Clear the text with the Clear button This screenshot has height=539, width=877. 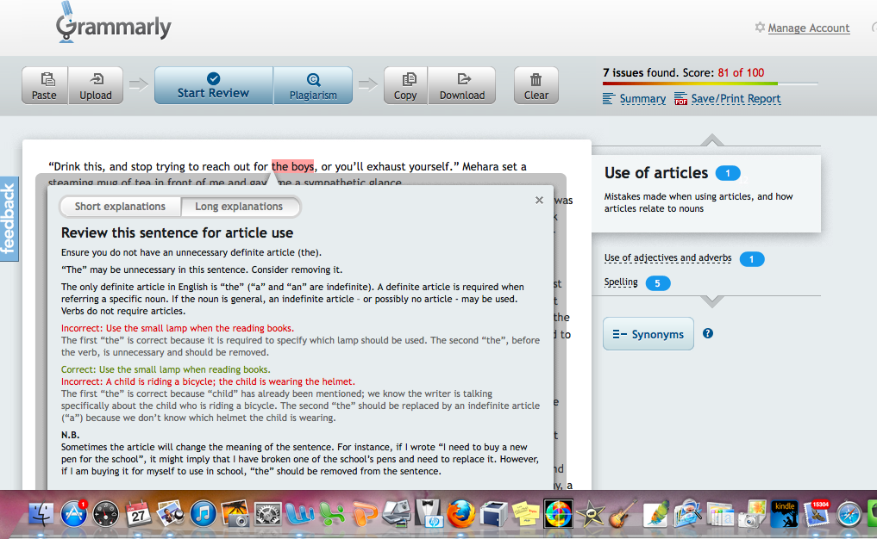(x=536, y=85)
